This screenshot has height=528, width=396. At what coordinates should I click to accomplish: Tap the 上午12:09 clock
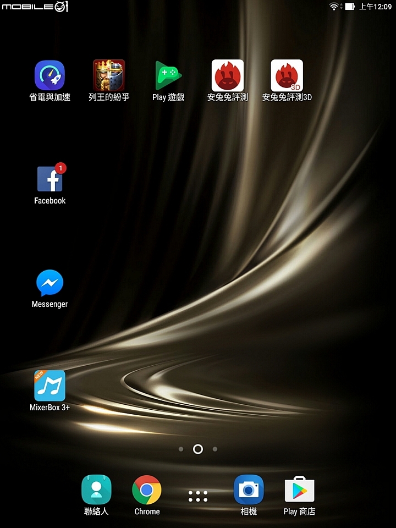[x=375, y=7]
